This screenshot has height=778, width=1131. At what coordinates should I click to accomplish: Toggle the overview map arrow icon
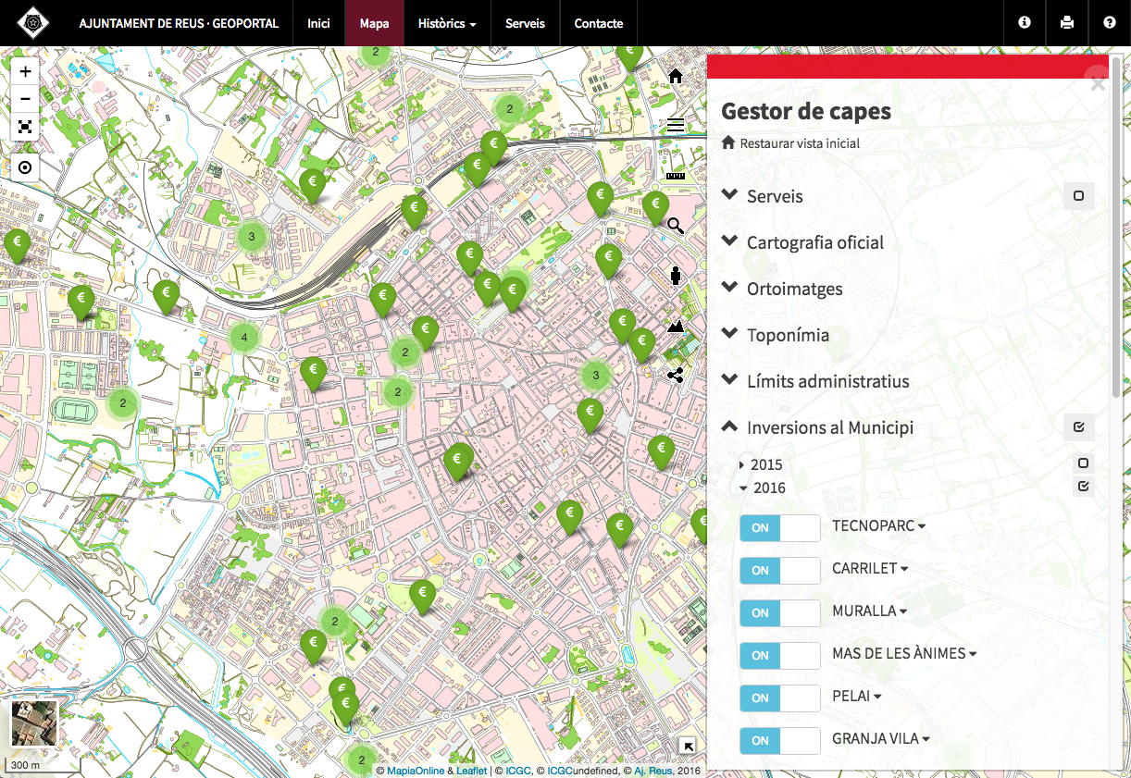[x=688, y=746]
